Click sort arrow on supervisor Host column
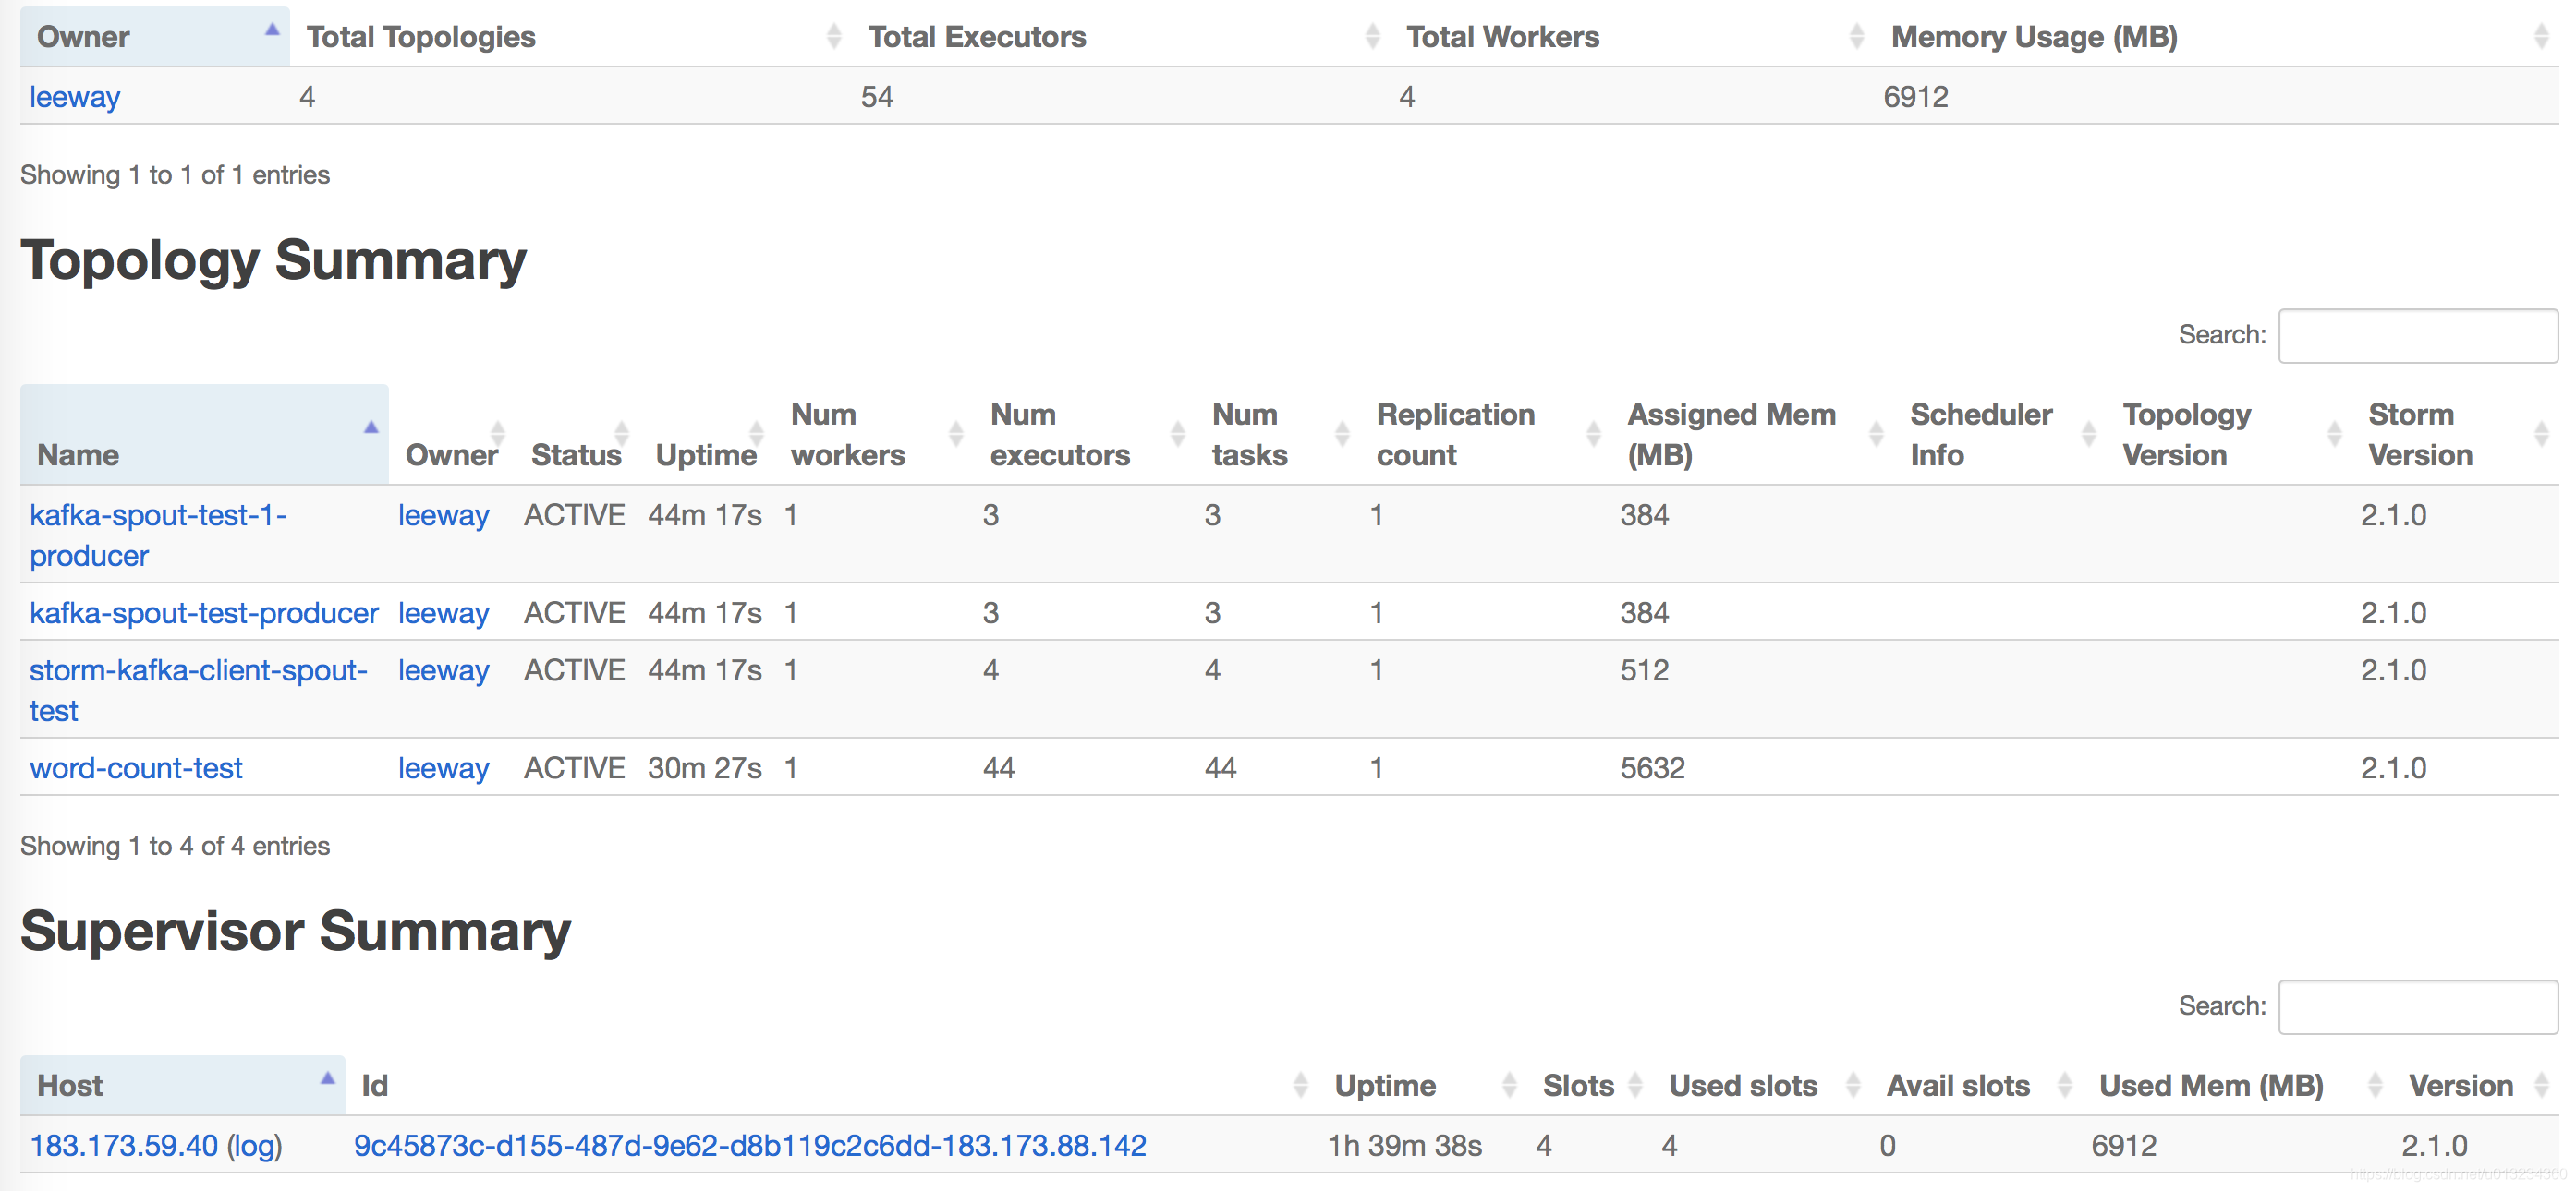Image resolution: width=2576 pixels, height=1191 pixels. pos(326,1079)
